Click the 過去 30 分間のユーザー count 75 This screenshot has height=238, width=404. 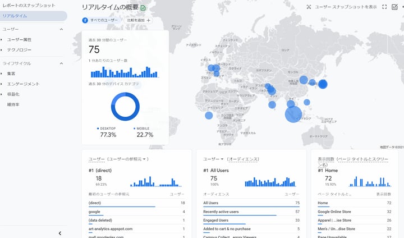point(94,49)
